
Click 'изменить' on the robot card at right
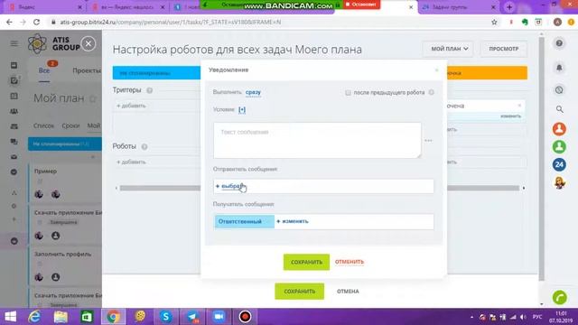[510, 116]
